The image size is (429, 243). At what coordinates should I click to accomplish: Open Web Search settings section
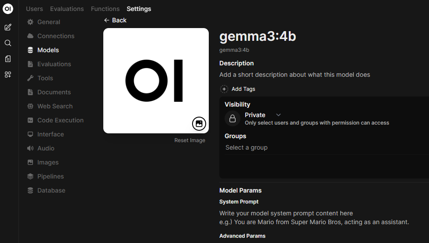55,106
